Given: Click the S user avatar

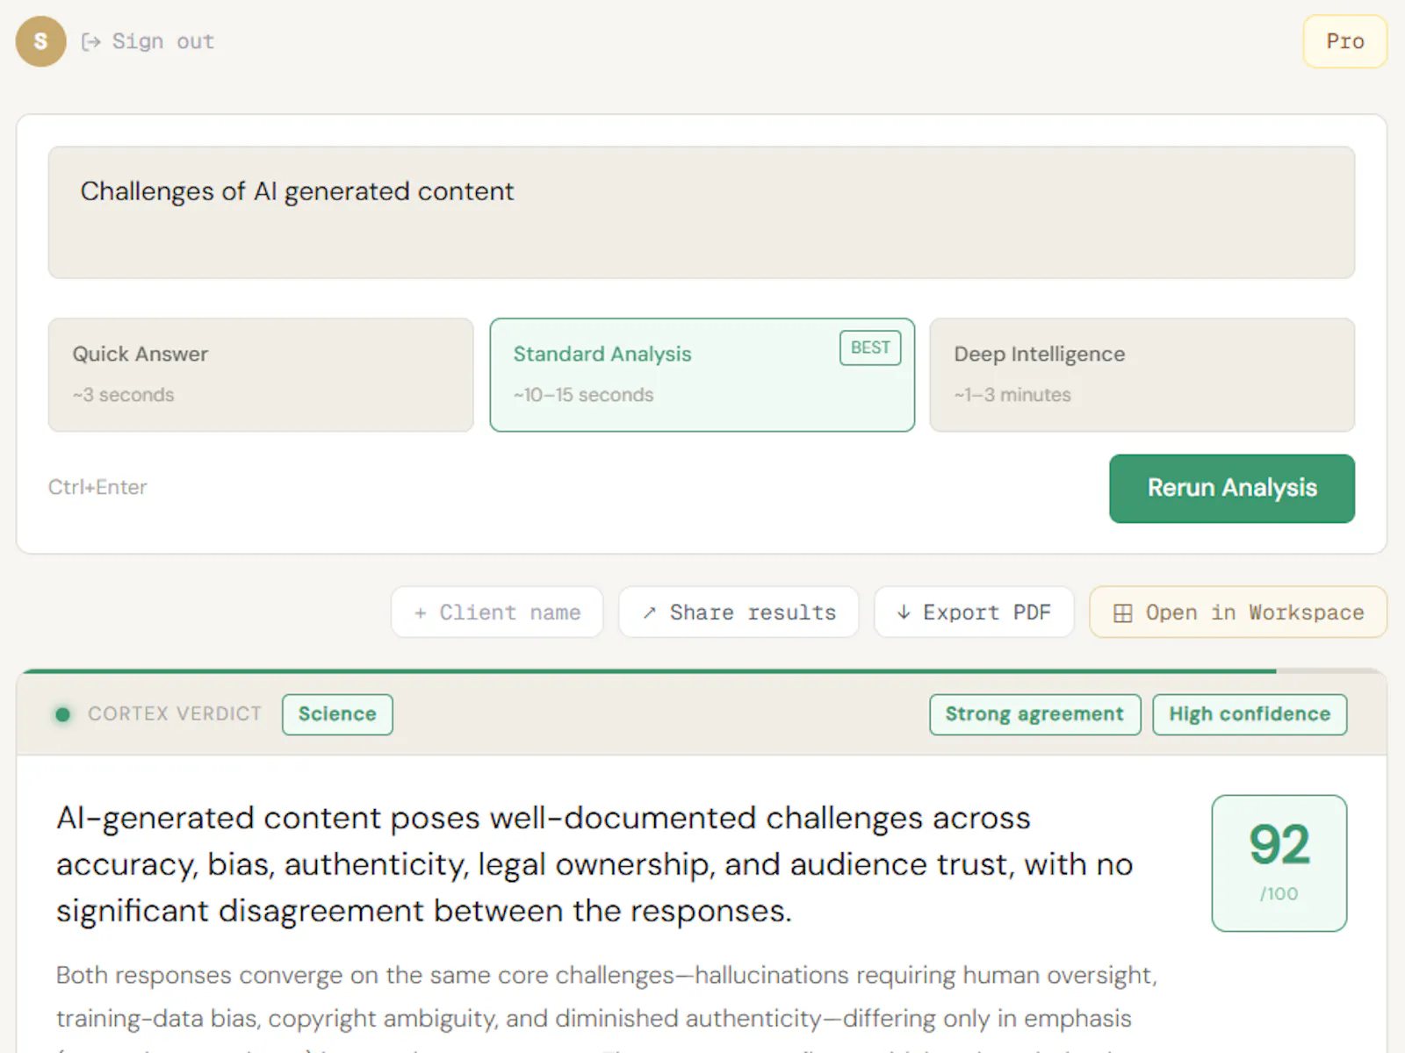Looking at the screenshot, I should pyautogui.click(x=40, y=41).
